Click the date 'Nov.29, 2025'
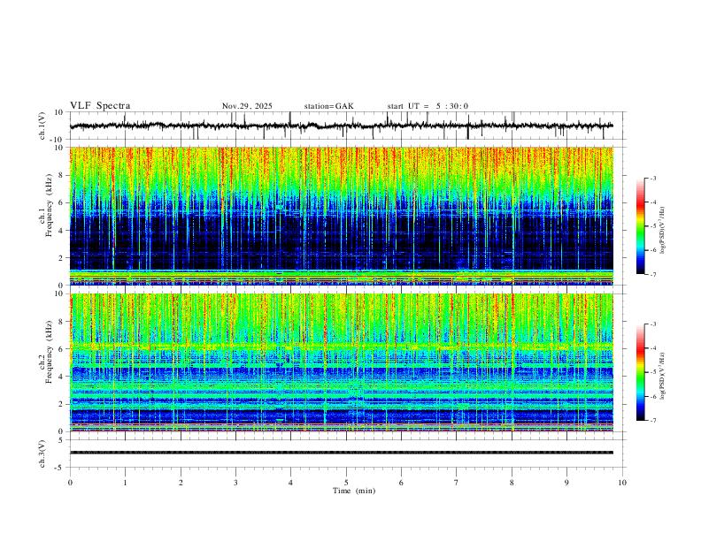This screenshot has height=541, width=701. (247, 106)
